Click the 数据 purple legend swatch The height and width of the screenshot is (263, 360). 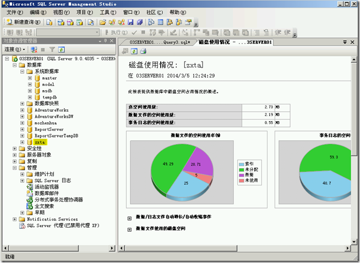point(241,175)
